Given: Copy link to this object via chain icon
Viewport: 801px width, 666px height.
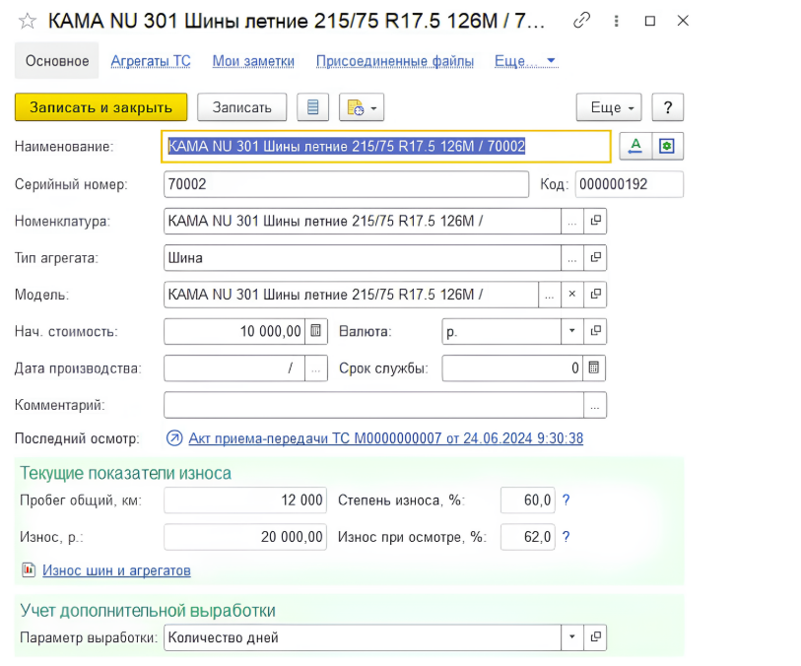Looking at the screenshot, I should 581,21.
